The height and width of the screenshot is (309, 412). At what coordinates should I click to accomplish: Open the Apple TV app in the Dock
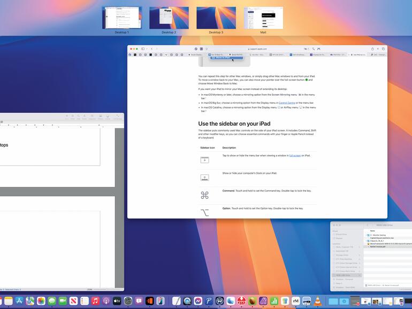(117, 302)
